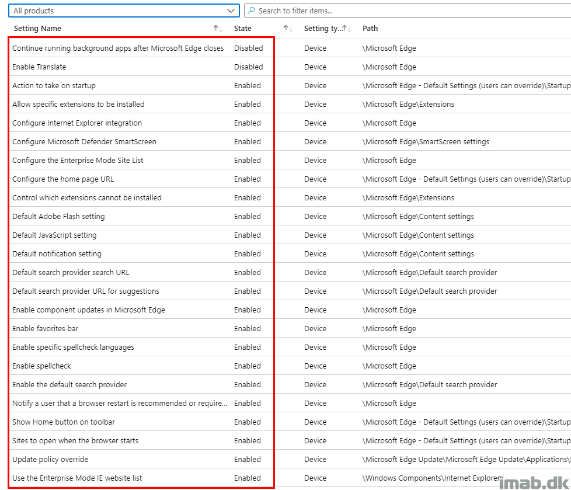Open Update policy override setting
Image resolution: width=571 pixels, height=490 pixels.
pyautogui.click(x=50, y=460)
